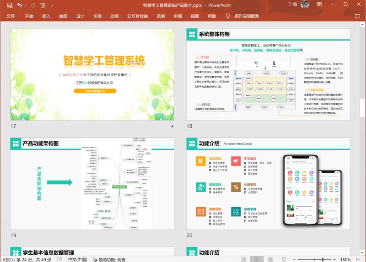Switch to Slide Sorter view icon
Viewport: 366px width, 262px height.
point(257,259)
